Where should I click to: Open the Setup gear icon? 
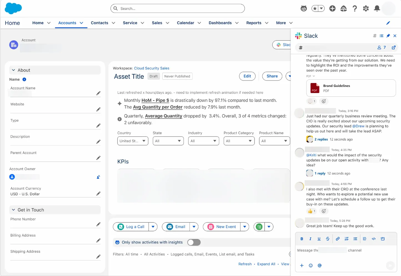click(x=366, y=9)
